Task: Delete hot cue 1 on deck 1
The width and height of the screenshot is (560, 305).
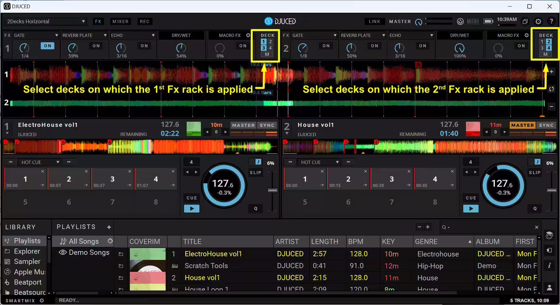Action: 43,171
